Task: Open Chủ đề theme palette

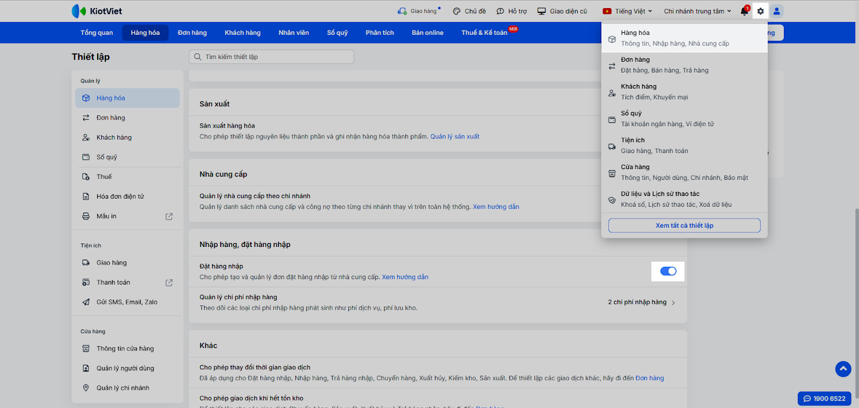Action: click(469, 11)
